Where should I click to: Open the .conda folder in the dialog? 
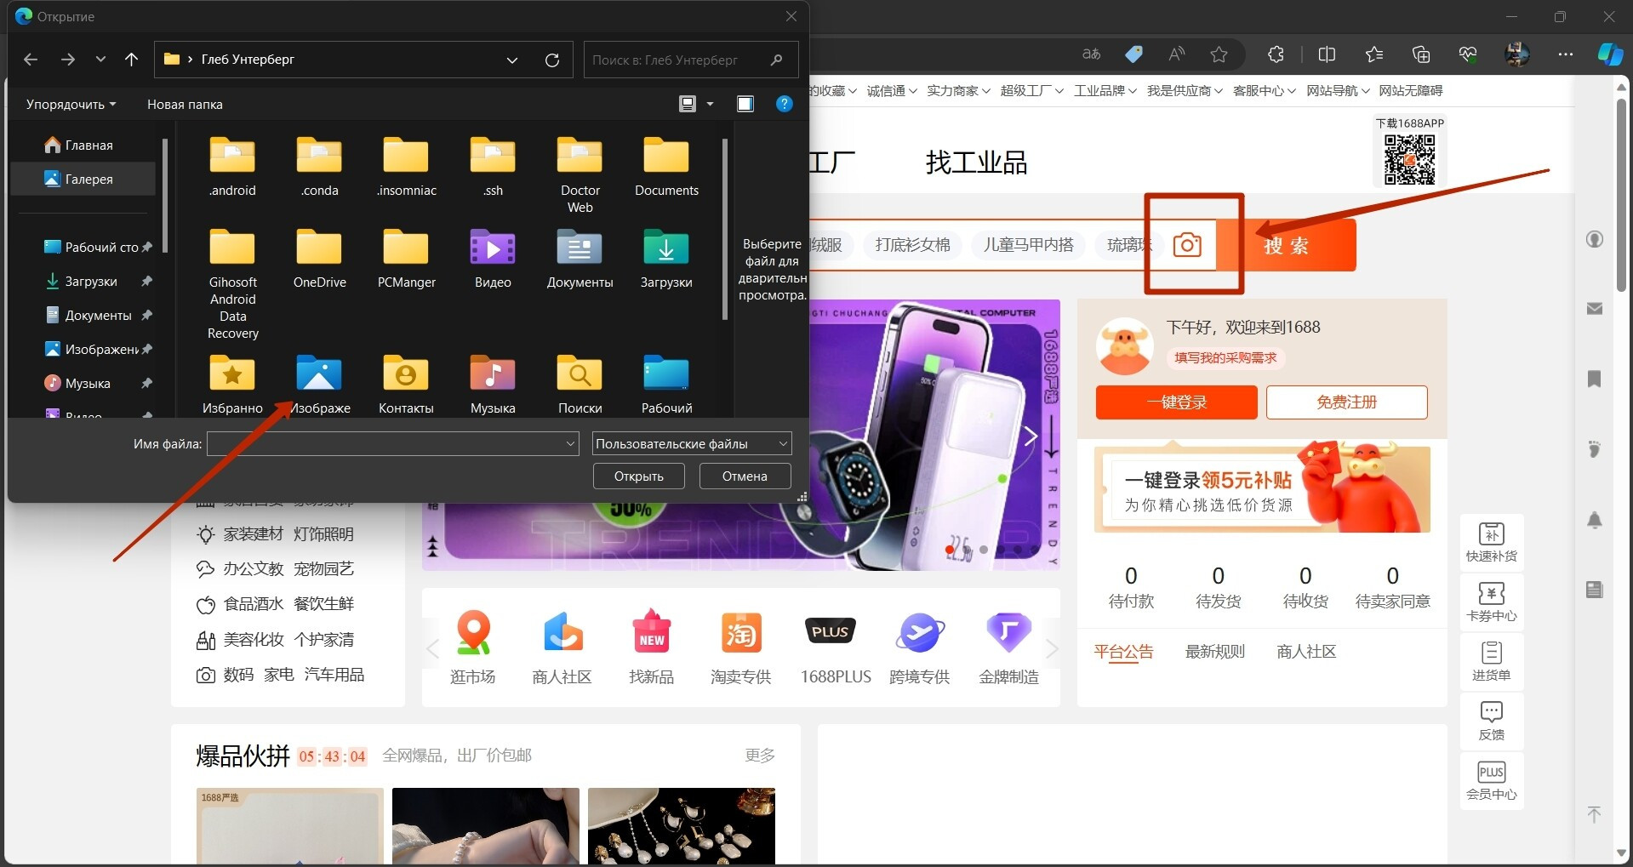319,167
